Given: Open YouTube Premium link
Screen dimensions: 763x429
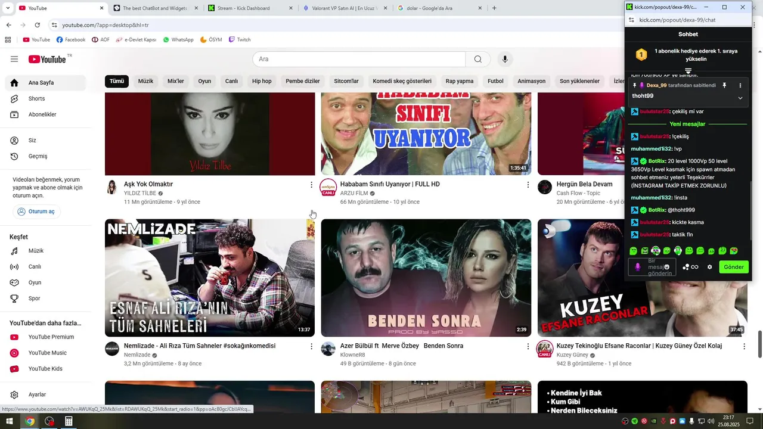Looking at the screenshot, I should tap(45, 337).
